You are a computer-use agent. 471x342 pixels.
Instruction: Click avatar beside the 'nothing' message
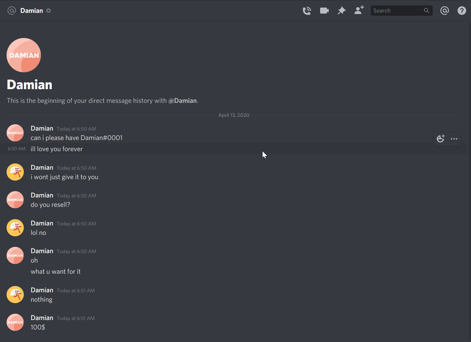pos(15,295)
